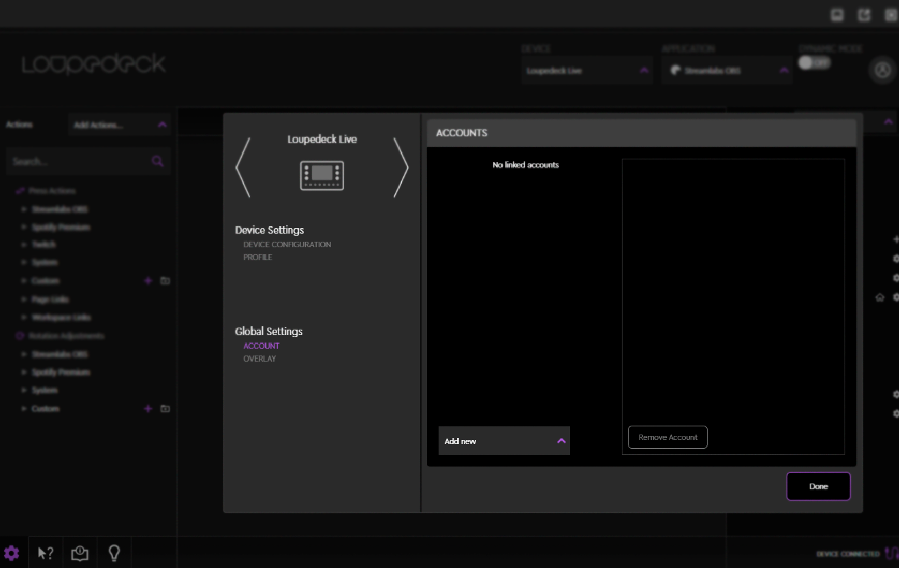This screenshot has height=568, width=899.
Task: Click the Done button
Action: 818,486
